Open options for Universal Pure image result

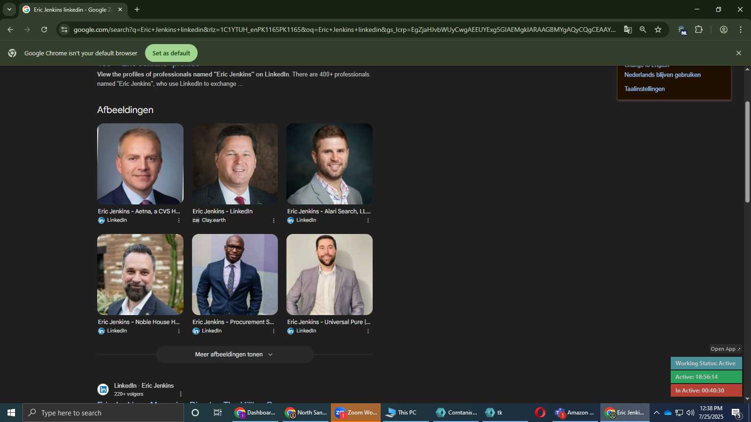click(x=368, y=331)
